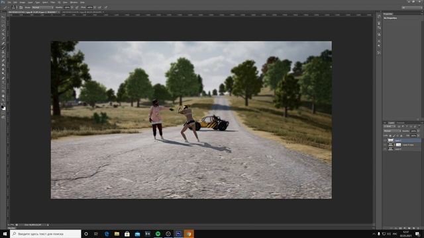This screenshot has width=424, height=238.
Task: Open Spotify from the taskbar
Action: click(158, 233)
